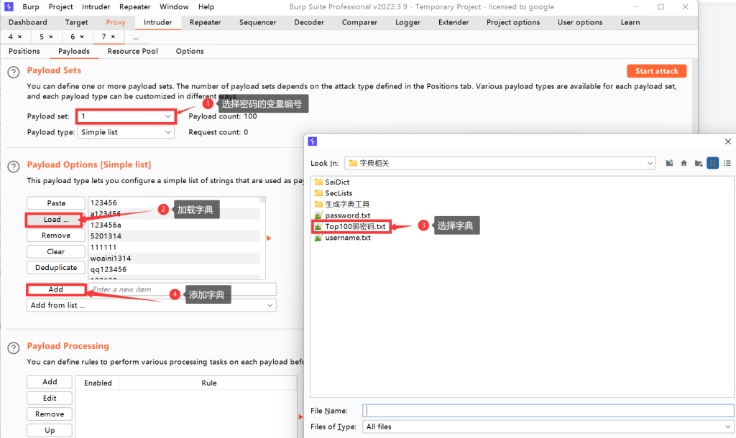Viewport: 736px width, 438px height.
Task: Click the Enabled column header
Action: pyautogui.click(x=98, y=383)
